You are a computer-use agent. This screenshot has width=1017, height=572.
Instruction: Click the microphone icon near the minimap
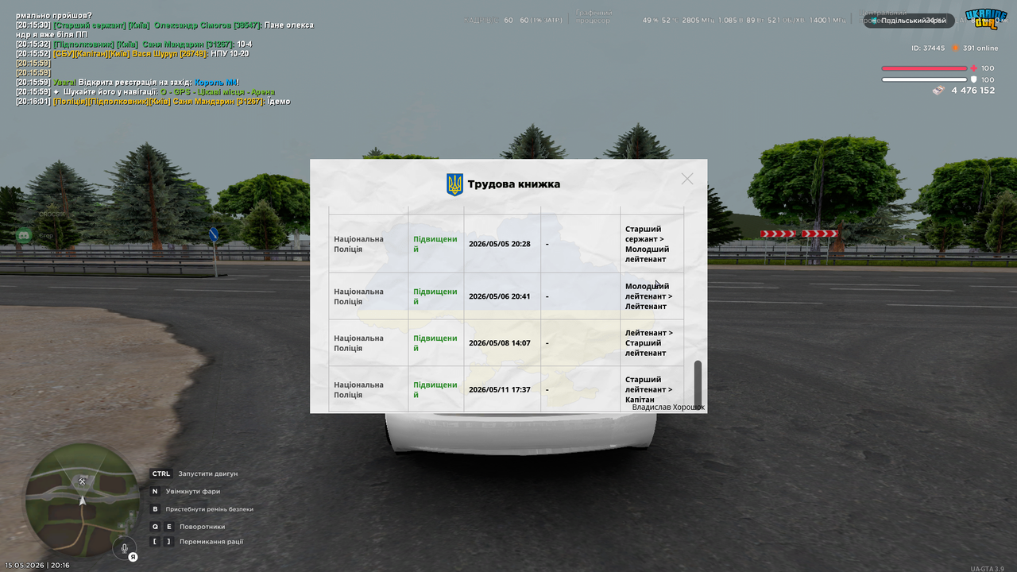tap(123, 547)
